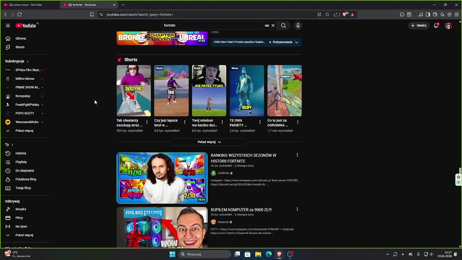462x260 pixels.
Task: Open options menu for KUPIŁEM KOMPUTER video
Action: (297, 209)
